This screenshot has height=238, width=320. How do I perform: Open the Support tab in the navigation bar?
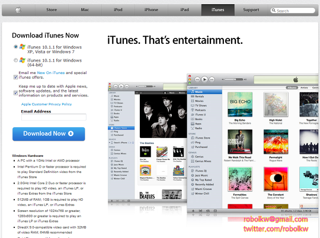[x=251, y=10]
